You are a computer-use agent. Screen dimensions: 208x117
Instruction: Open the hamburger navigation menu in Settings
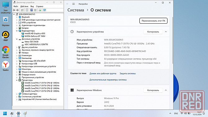tap(74, 4)
